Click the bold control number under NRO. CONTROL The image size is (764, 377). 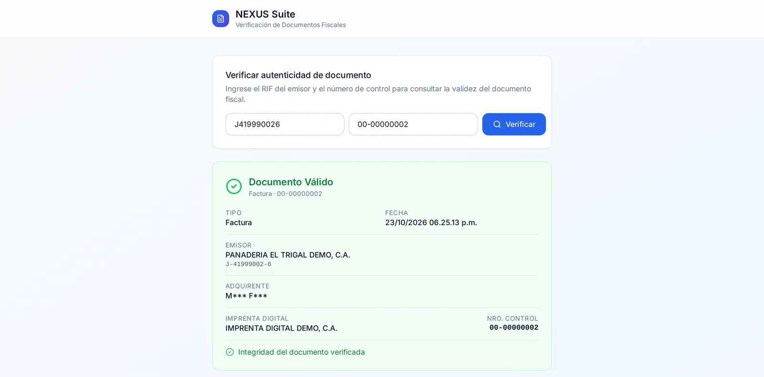pyautogui.click(x=514, y=328)
